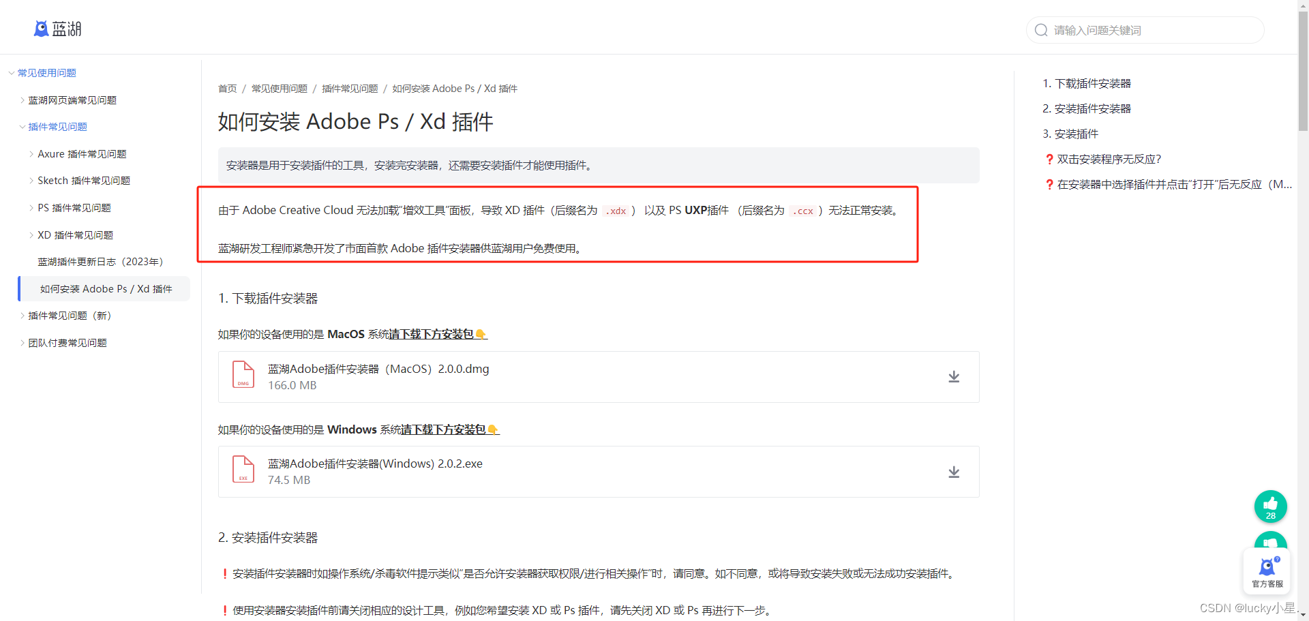Jump to 在安装器中选择插件并点击"打开"后无反应 outline entry
Image resolution: width=1309 pixels, height=621 pixels.
(x=1169, y=185)
